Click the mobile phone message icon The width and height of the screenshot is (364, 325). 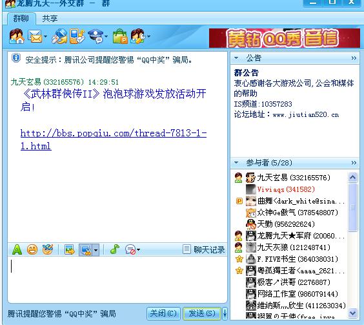pyautogui.click(x=77, y=36)
